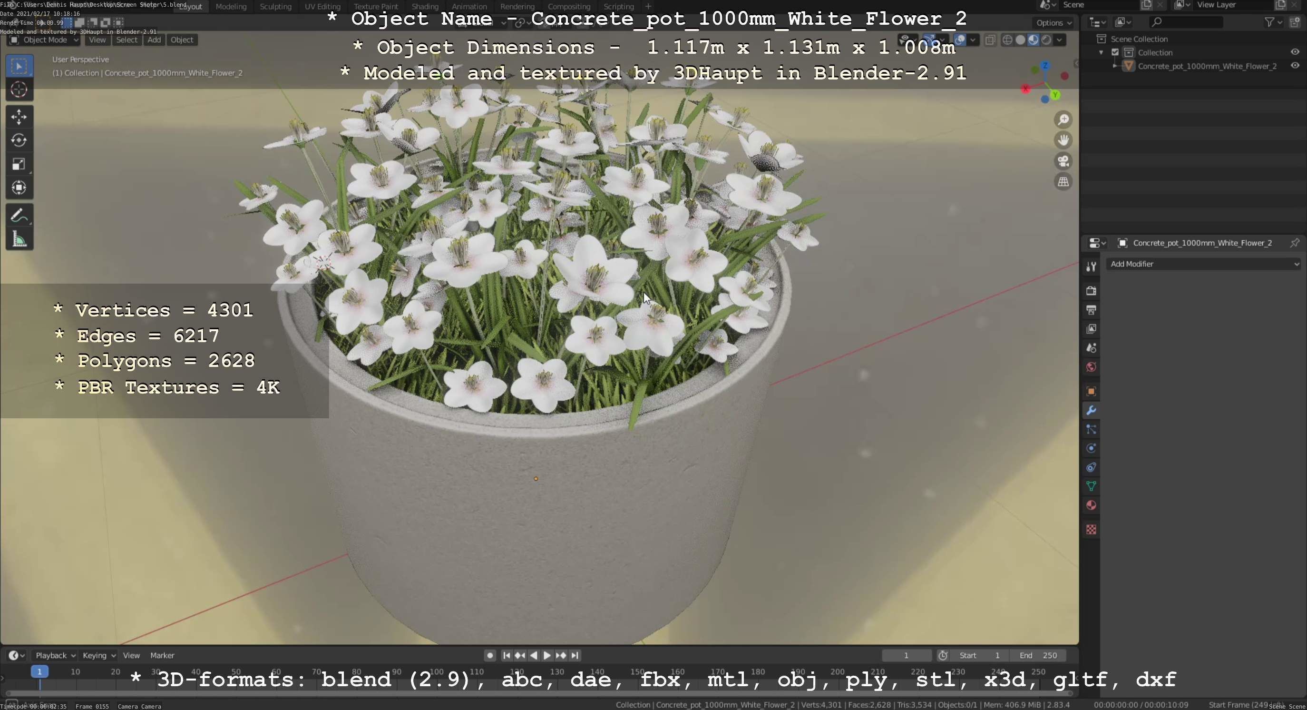This screenshot has width=1307, height=710.
Task: Toggle X-ray view button
Action: tap(990, 40)
